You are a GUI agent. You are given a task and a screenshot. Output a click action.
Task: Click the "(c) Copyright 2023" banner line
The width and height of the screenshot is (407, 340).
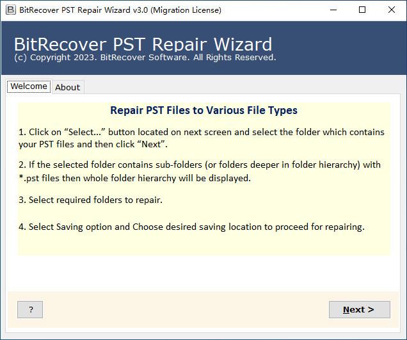click(145, 58)
